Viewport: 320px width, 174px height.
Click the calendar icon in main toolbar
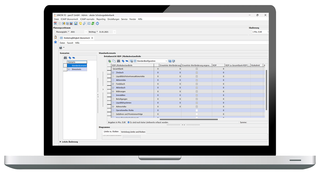point(55,24)
